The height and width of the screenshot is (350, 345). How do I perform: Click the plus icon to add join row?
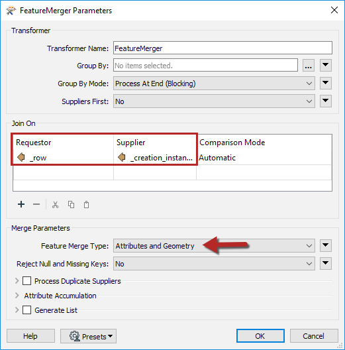point(21,204)
